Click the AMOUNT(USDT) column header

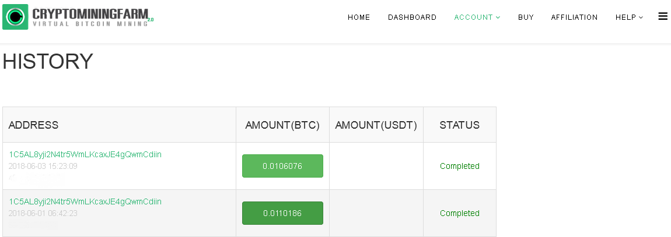click(x=376, y=125)
